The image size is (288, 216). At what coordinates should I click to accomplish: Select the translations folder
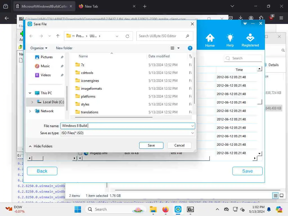point(89,112)
